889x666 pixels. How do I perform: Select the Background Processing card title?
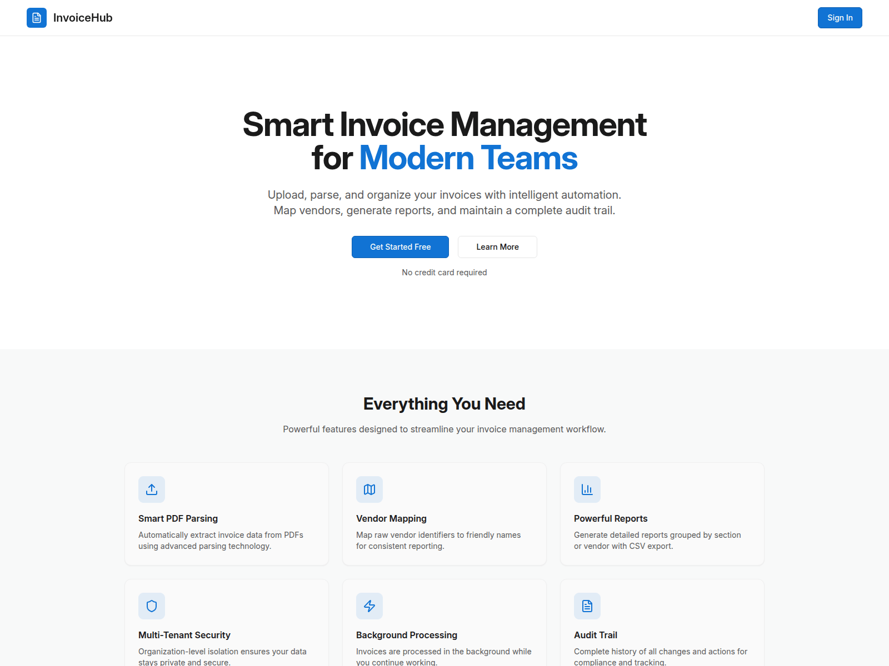point(407,635)
